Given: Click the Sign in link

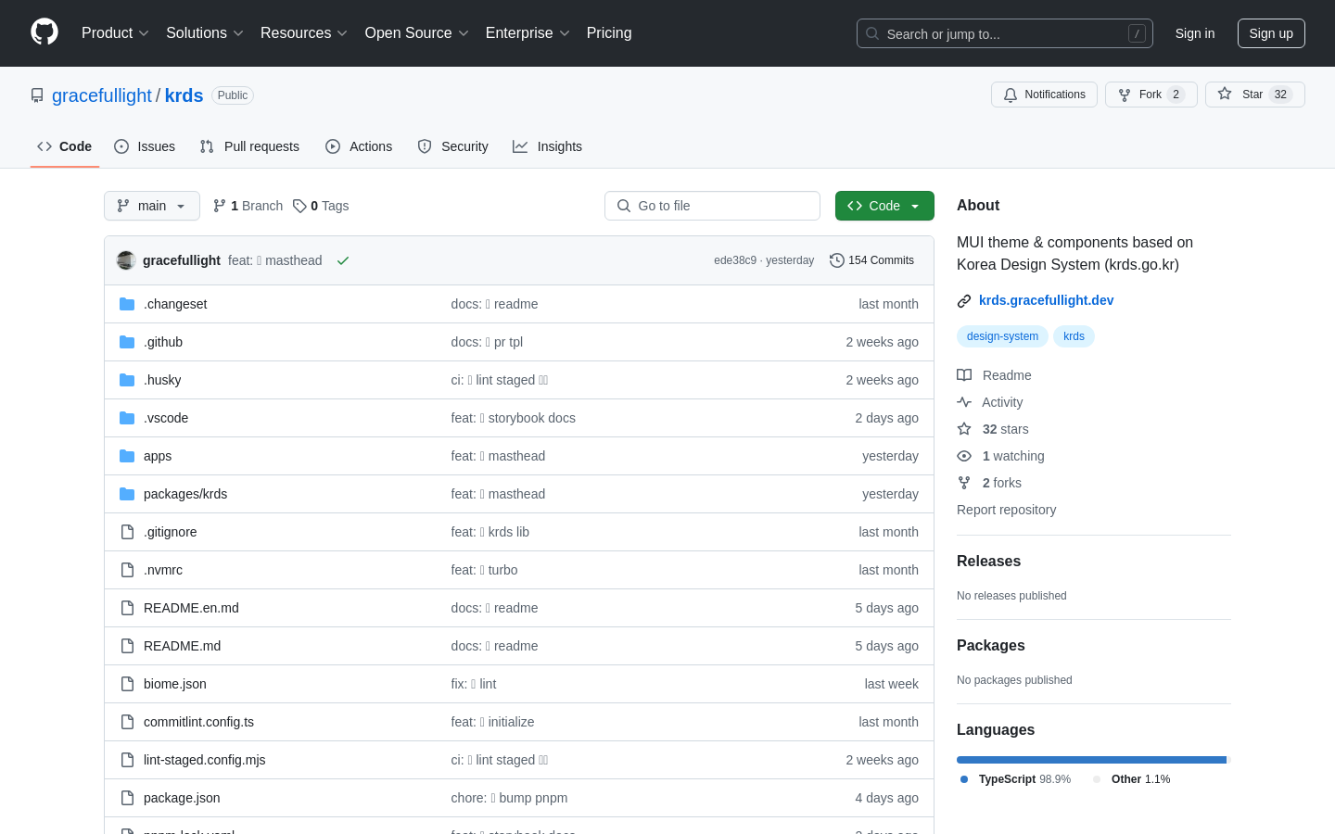Looking at the screenshot, I should [1195, 33].
